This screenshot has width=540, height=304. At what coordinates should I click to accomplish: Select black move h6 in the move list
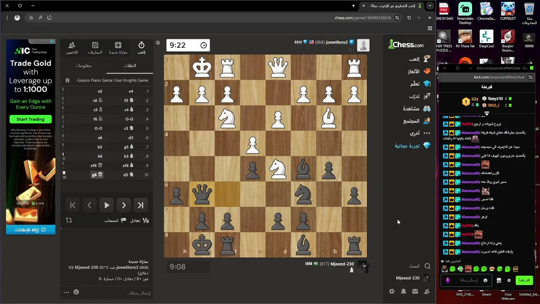(x=100, y=156)
